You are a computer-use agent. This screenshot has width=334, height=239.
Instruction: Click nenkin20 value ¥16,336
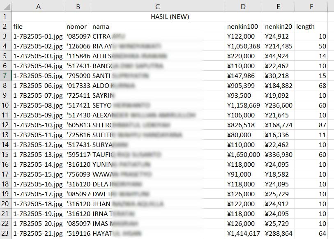click(278, 135)
